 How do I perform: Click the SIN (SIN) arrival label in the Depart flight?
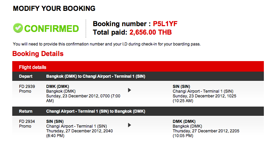pos(181,87)
